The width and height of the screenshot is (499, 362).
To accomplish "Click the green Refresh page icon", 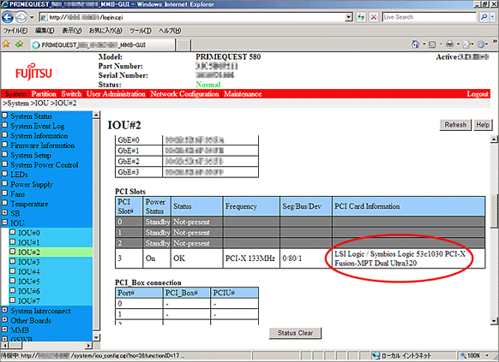I will coord(361,17).
